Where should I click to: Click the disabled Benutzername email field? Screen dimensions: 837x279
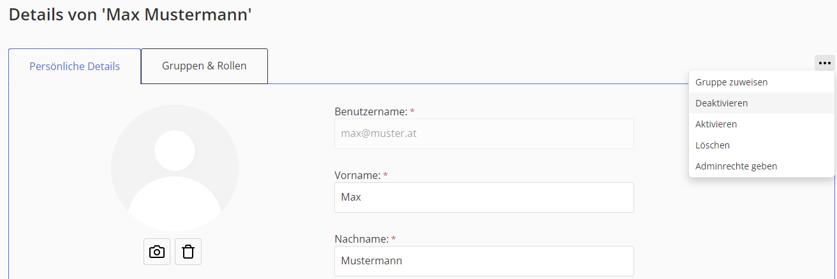coord(484,134)
